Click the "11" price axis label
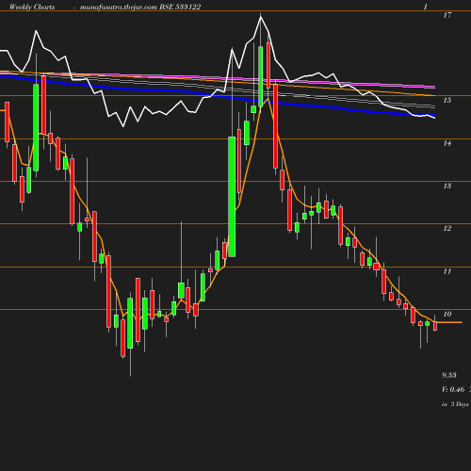 click(447, 271)
